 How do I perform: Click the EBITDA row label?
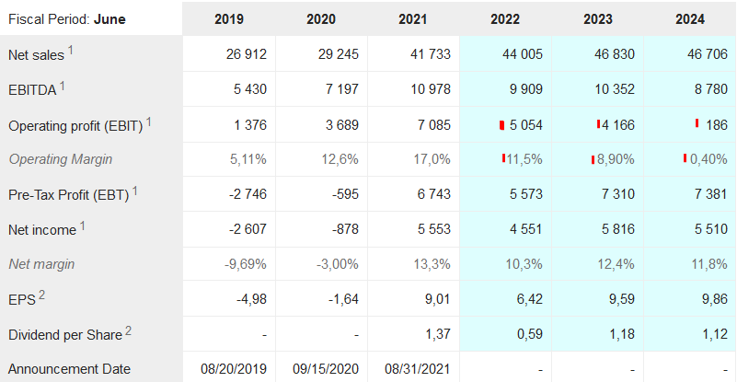pos(32,89)
